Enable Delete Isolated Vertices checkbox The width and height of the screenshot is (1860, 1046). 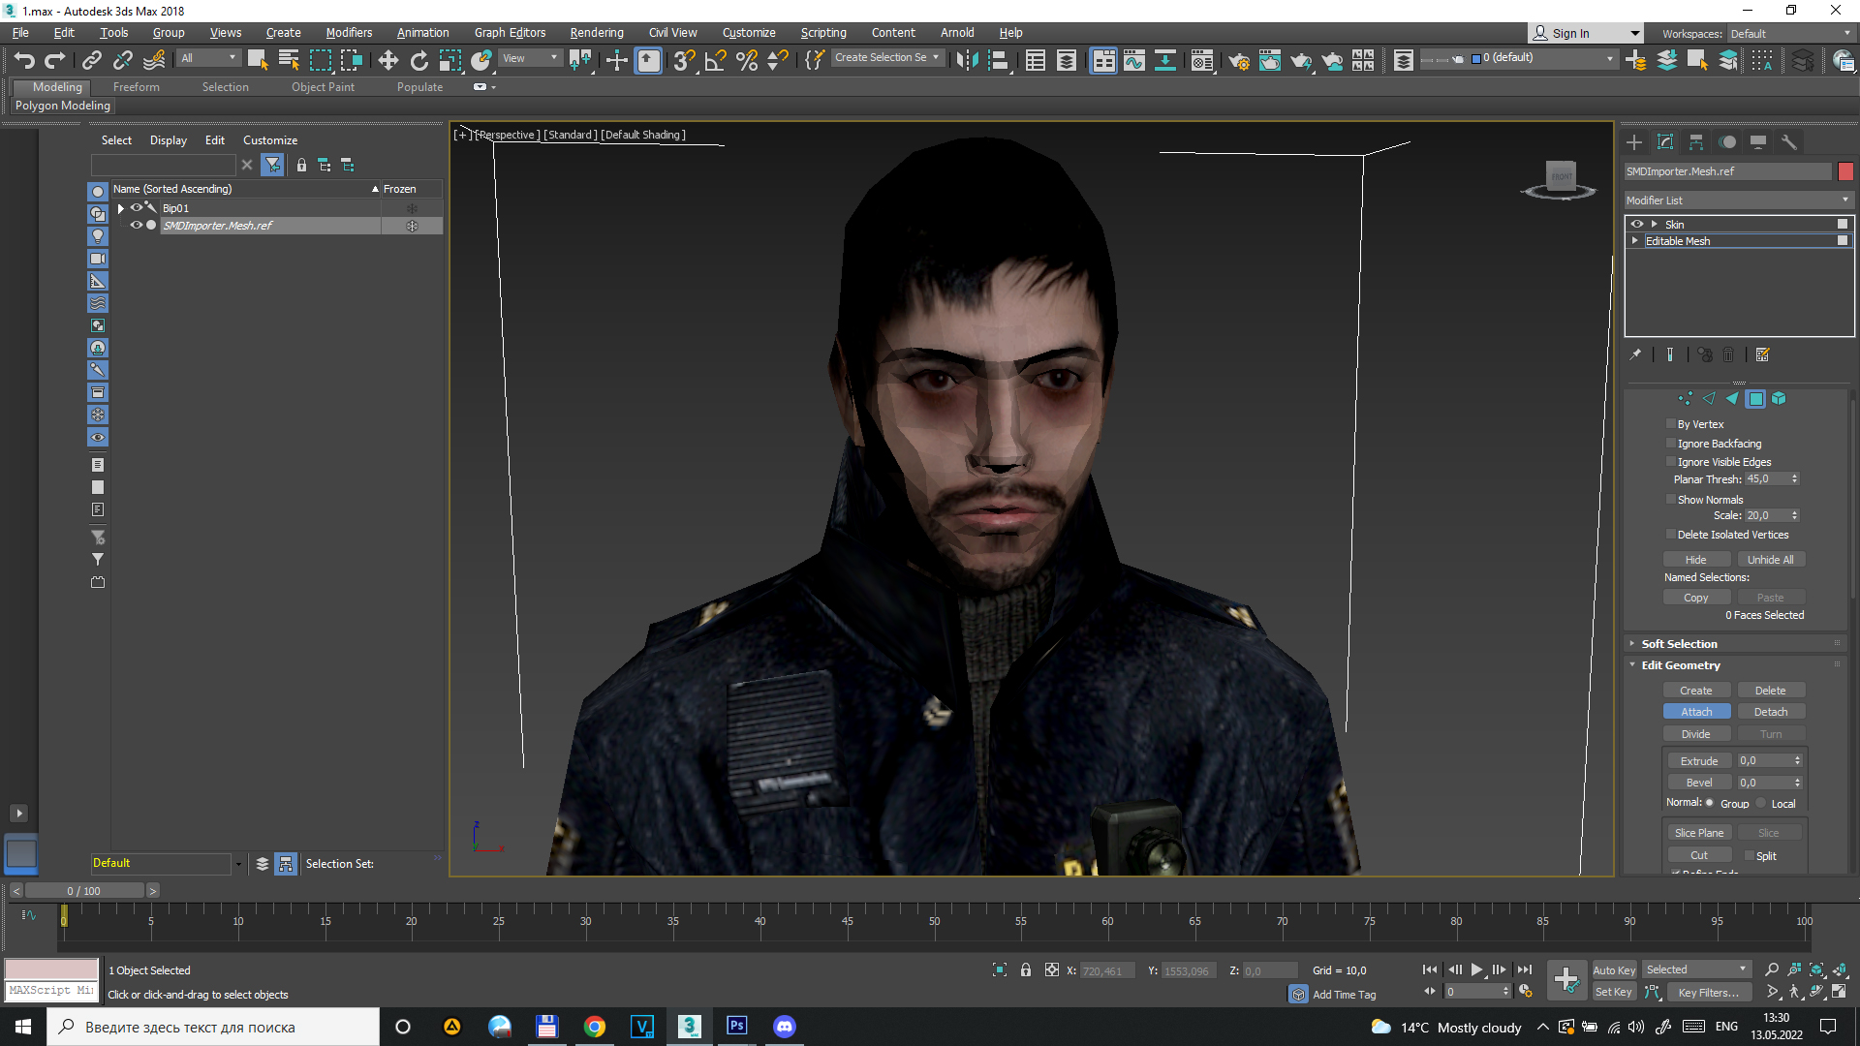pyautogui.click(x=1671, y=535)
